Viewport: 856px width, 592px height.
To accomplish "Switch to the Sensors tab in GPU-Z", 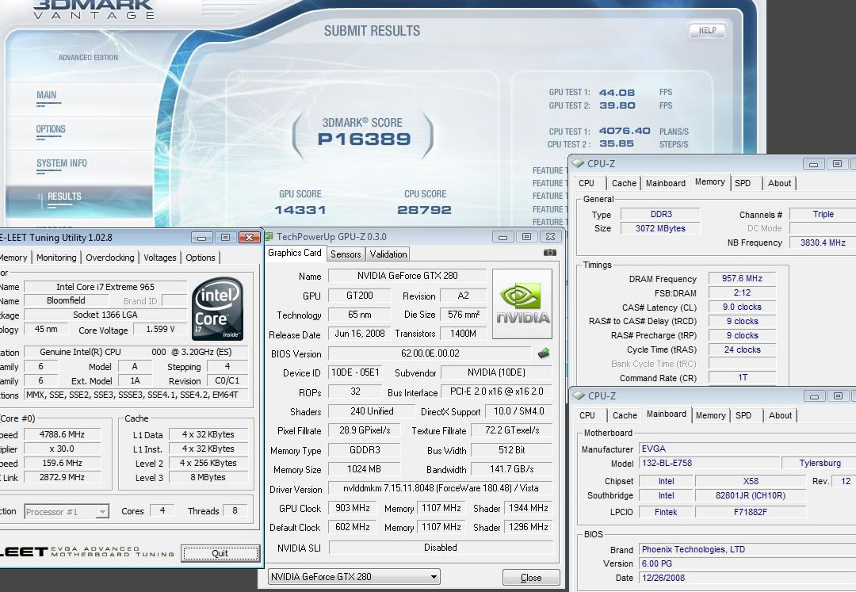I will click(x=346, y=254).
